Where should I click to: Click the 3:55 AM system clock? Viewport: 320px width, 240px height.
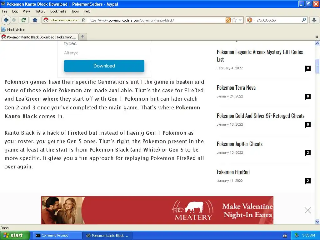[308, 236]
